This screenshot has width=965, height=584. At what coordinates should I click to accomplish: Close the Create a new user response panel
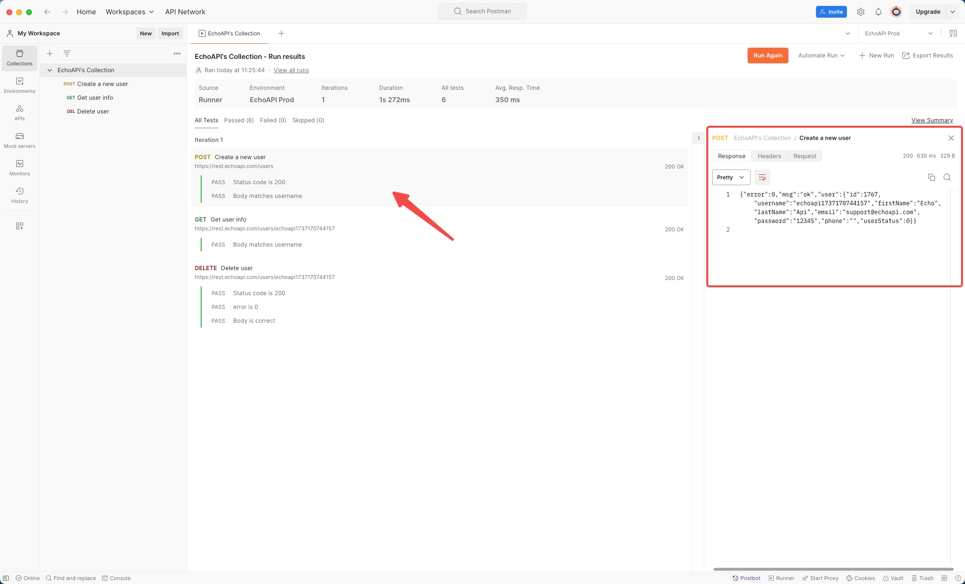(951, 138)
